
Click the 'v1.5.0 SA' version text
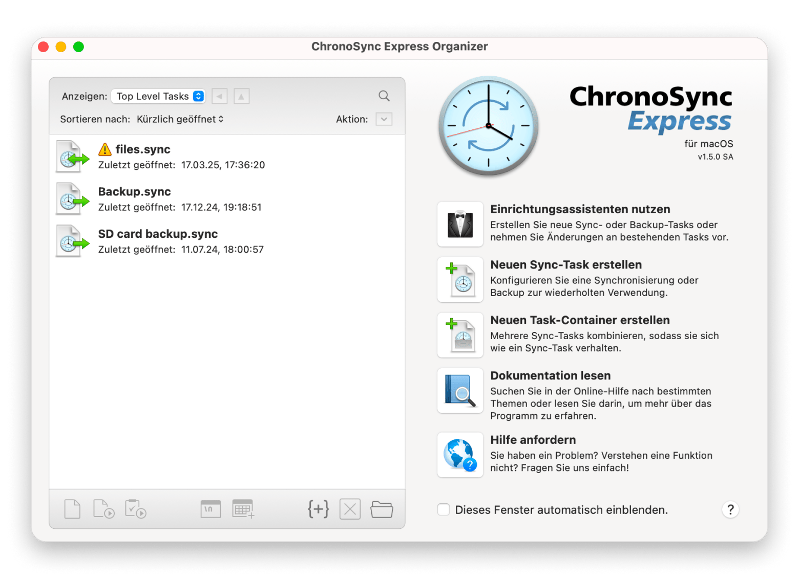(716, 157)
